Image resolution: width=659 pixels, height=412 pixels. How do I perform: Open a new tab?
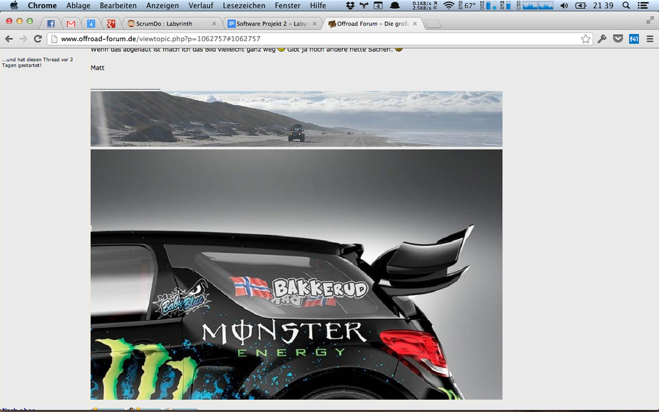click(x=433, y=24)
